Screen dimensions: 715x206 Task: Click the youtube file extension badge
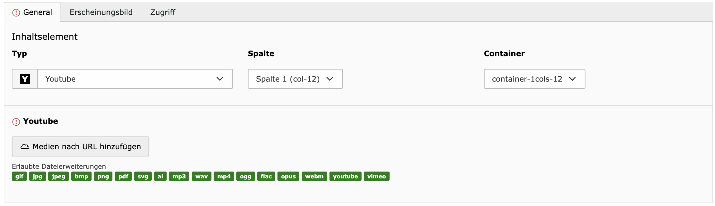click(x=345, y=176)
